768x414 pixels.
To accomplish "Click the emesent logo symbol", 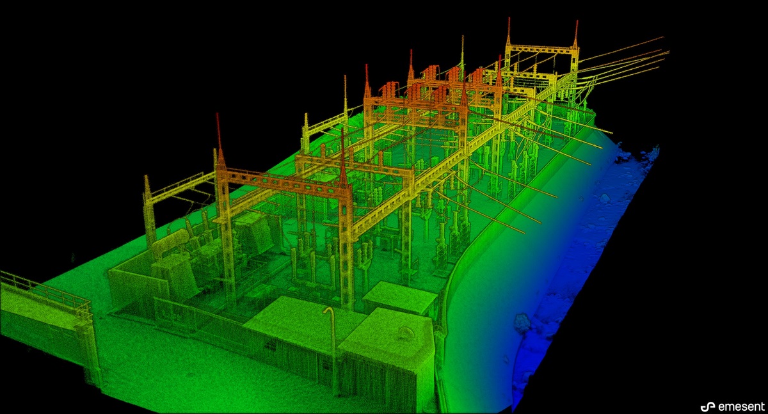I will (x=707, y=406).
